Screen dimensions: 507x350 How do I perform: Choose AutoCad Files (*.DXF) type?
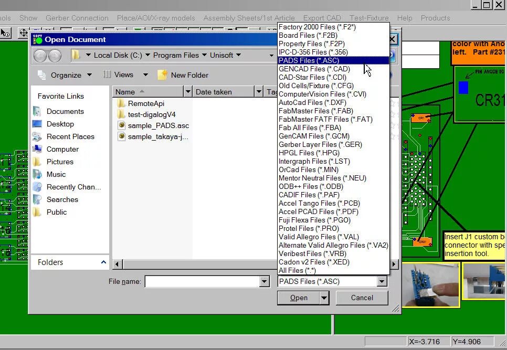(x=333, y=103)
